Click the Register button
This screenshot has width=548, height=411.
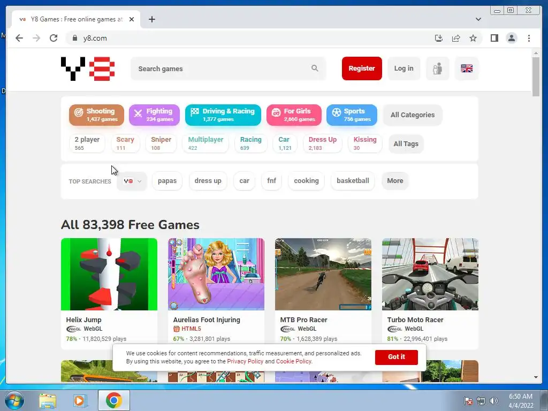[362, 68]
